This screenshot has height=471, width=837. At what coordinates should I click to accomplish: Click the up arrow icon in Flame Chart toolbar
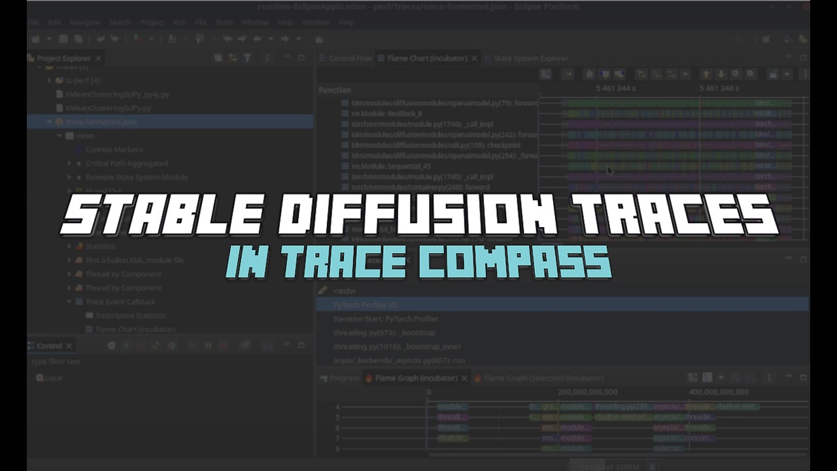tap(706, 75)
